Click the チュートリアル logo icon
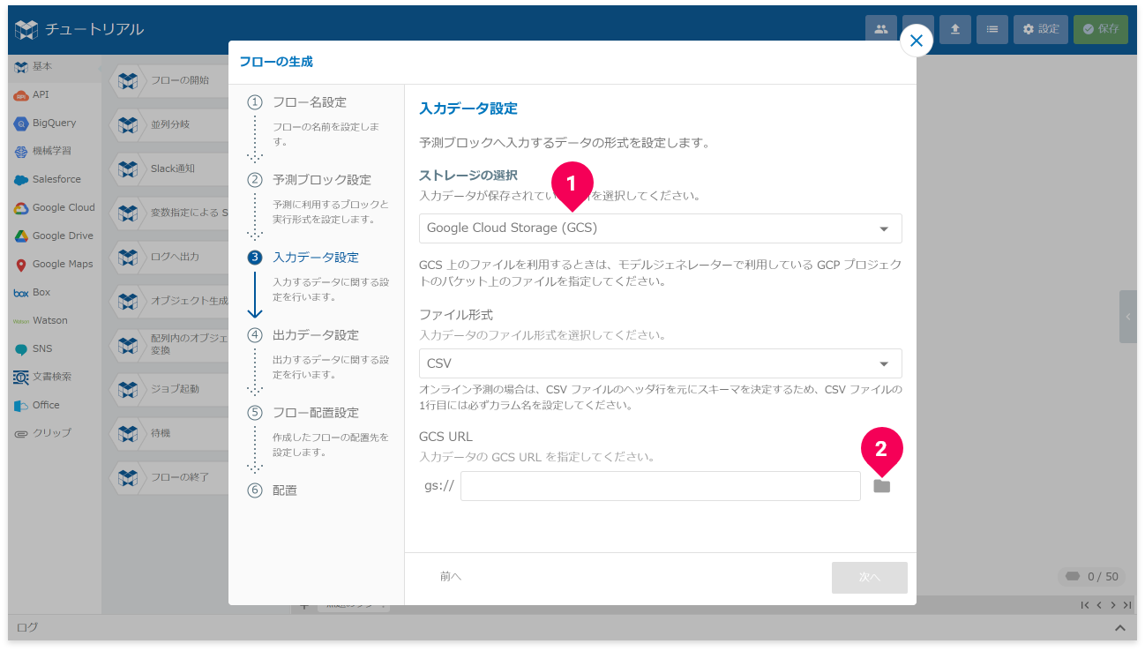 tap(26, 29)
